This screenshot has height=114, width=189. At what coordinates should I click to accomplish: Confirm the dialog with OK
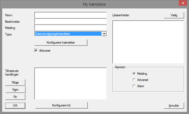pos(15,105)
